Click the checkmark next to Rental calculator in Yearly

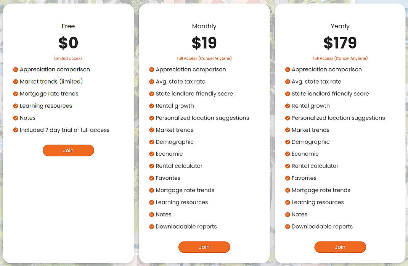(x=287, y=166)
